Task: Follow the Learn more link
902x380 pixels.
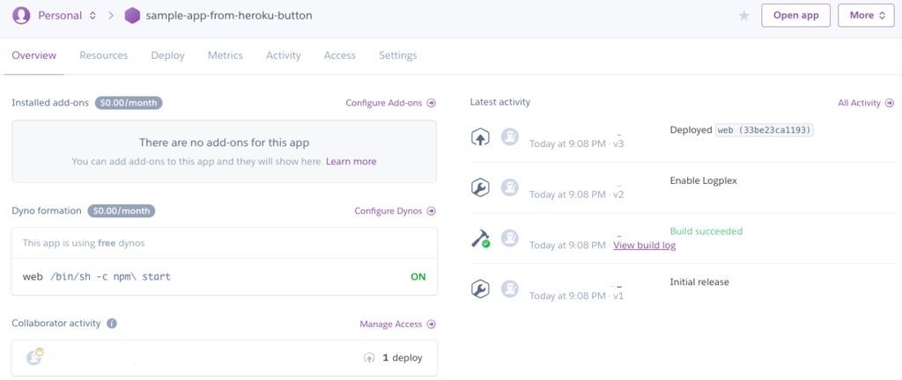Action: click(351, 161)
